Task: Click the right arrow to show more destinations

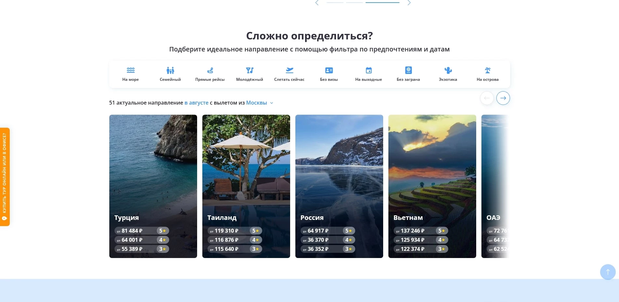Action: pyautogui.click(x=503, y=98)
